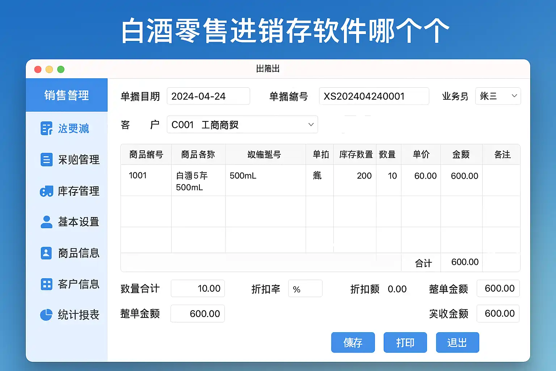Image resolution: width=556 pixels, height=371 pixels.
Task: Open the 客户 dropdown with C001
Action: [x=242, y=125]
